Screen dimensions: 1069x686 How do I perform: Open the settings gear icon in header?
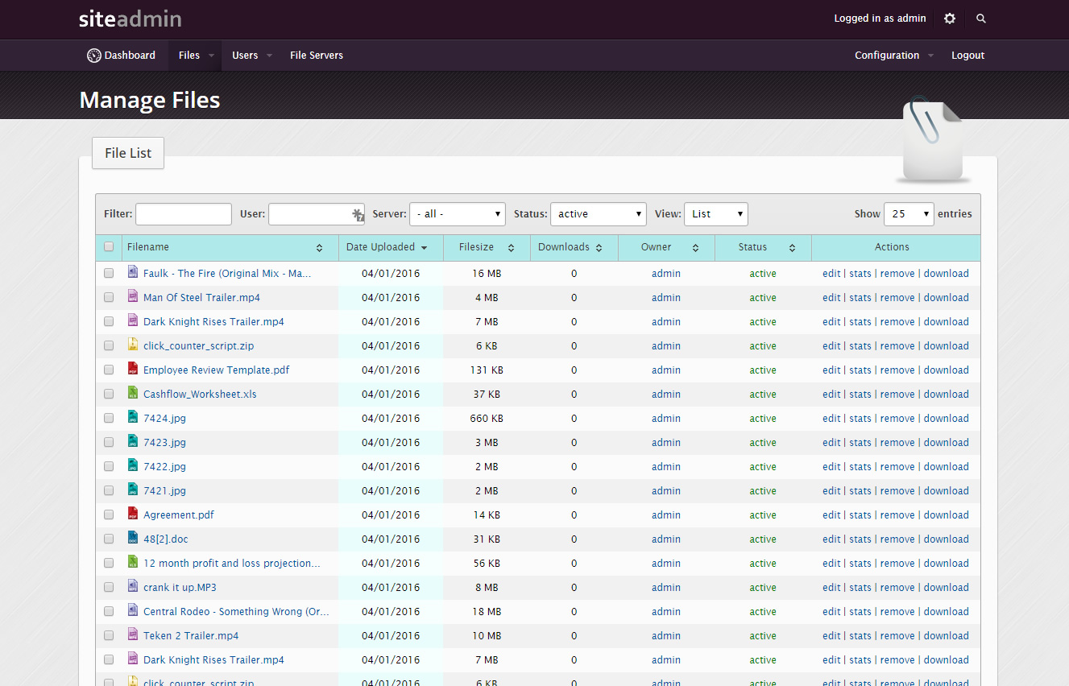coord(950,19)
